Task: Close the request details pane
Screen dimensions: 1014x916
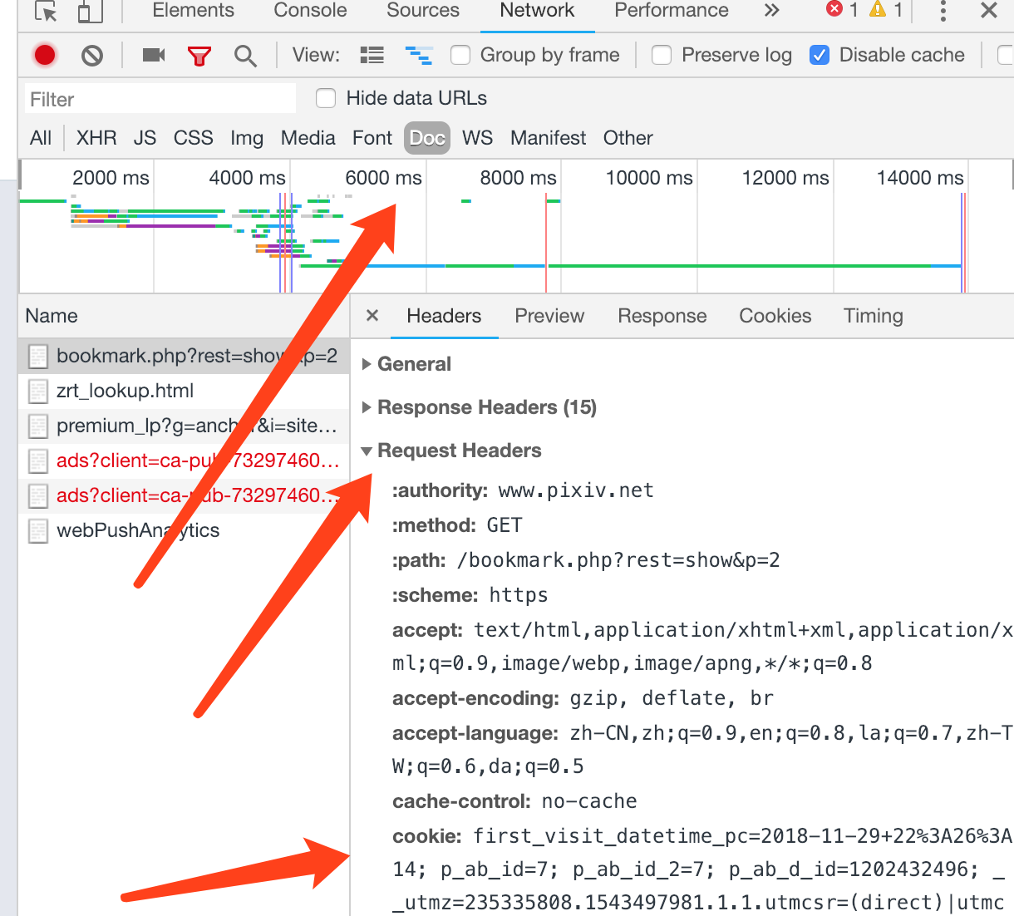Action: pos(372,316)
